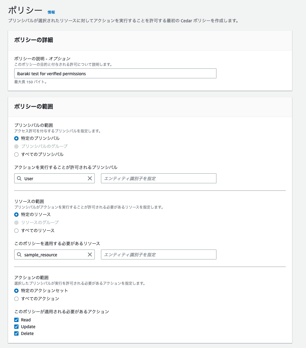Select the disabled リソースのグループ radio
Screen dimensions: 306x348
tap(16, 223)
